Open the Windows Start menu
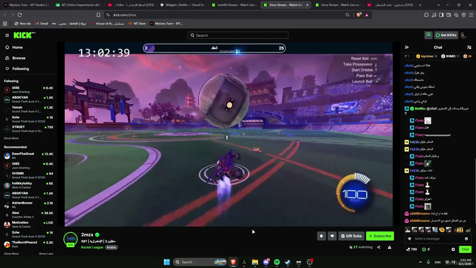Viewport: 476px width, 268px height. tap(167, 262)
